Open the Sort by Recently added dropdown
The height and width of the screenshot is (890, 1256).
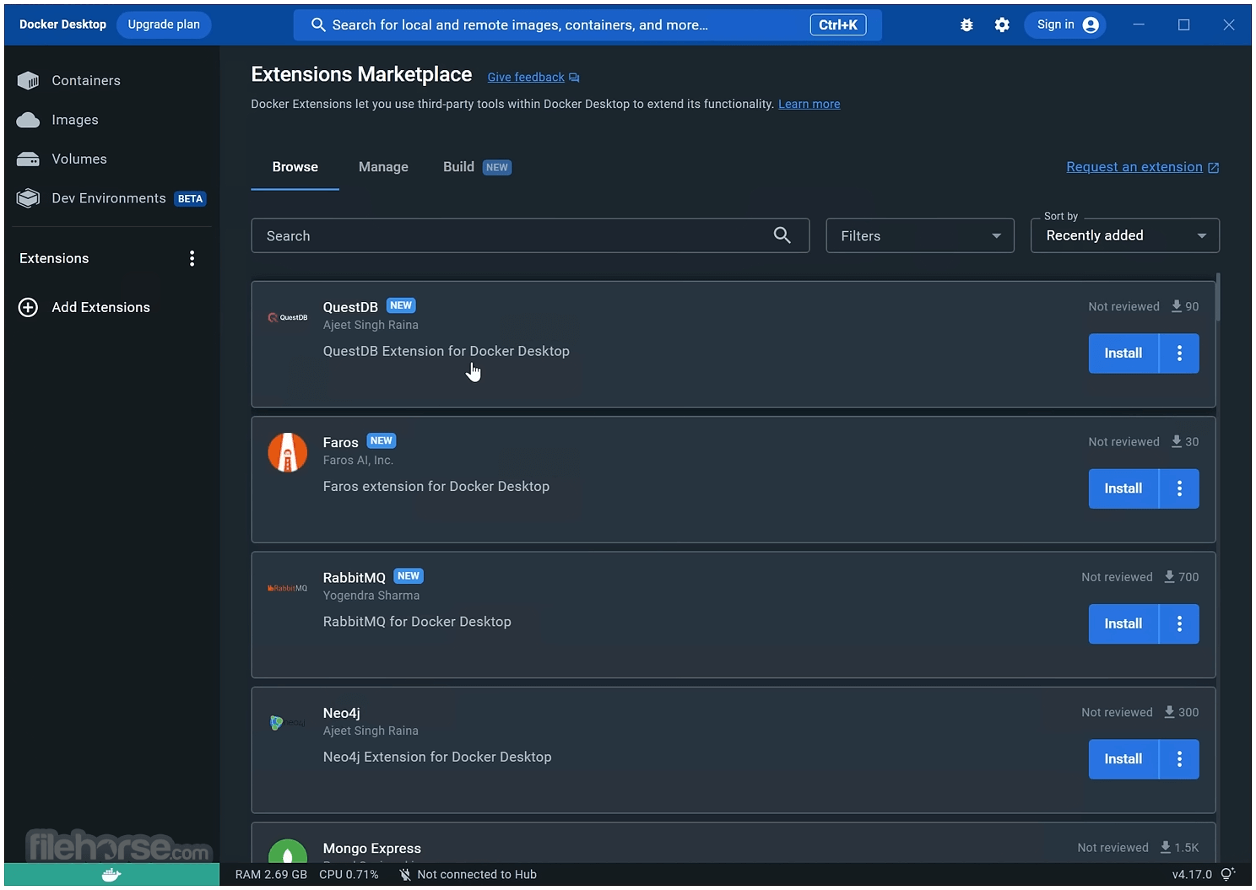[1125, 235]
